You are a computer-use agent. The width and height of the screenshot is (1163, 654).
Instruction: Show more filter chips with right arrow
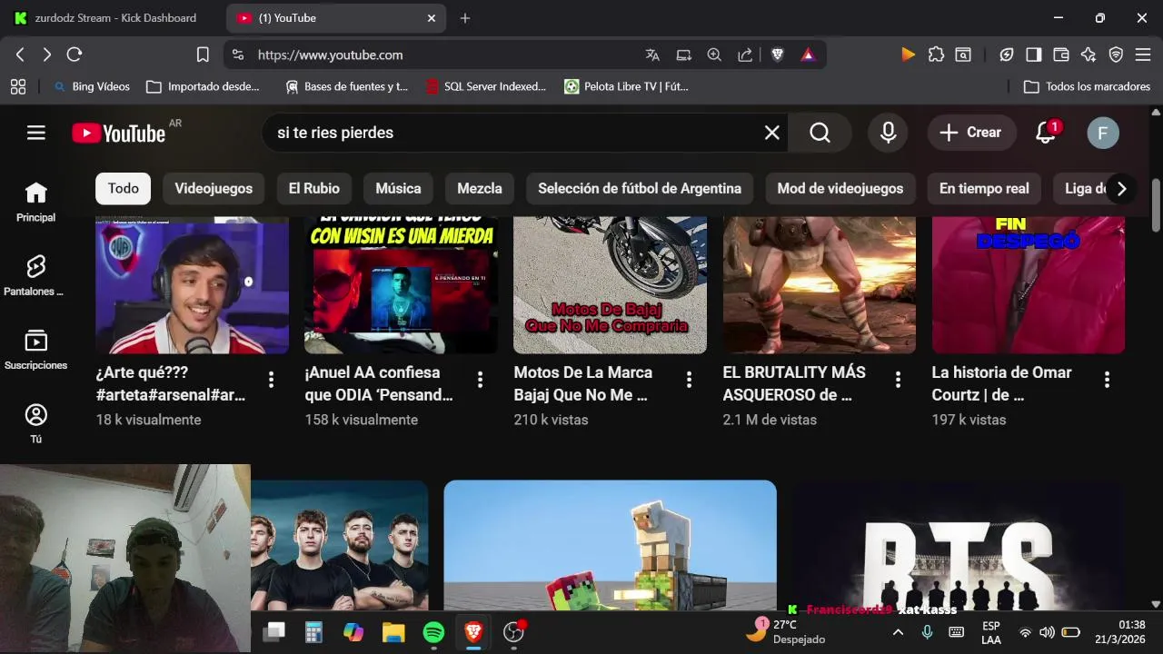point(1121,189)
